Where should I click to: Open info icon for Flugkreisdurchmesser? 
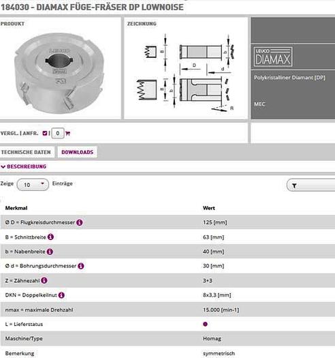coord(80,222)
